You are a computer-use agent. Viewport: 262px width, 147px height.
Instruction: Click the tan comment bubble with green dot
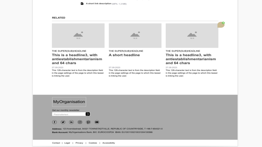(x=221, y=24)
